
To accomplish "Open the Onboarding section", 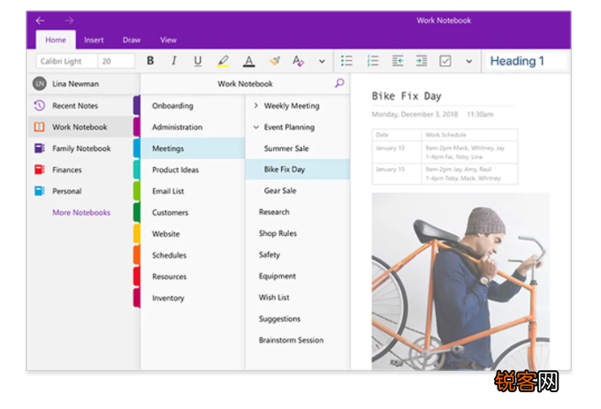I will pyautogui.click(x=193, y=106).
